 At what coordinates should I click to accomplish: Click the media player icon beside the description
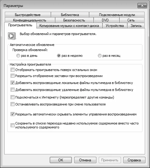coord(12,36)
